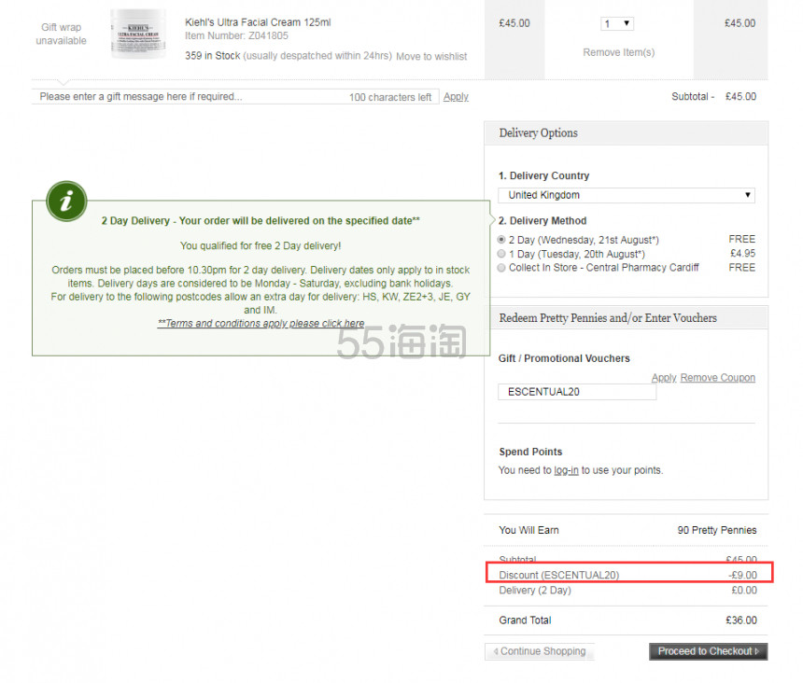Click the Spend Points heading
The image size is (803, 683).
pyautogui.click(x=530, y=452)
